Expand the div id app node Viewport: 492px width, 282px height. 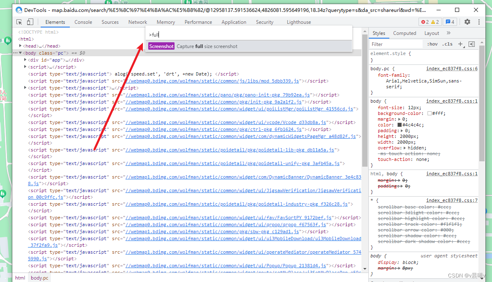tap(25, 60)
